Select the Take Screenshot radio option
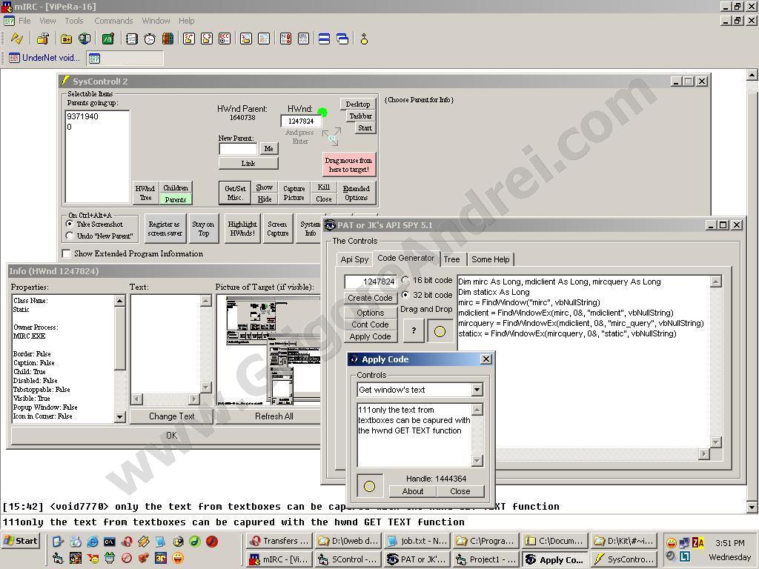Screen dimensions: 759x569 70,224
